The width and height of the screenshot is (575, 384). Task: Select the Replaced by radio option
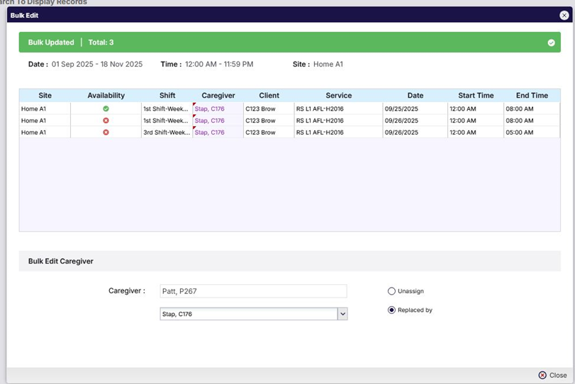(391, 310)
